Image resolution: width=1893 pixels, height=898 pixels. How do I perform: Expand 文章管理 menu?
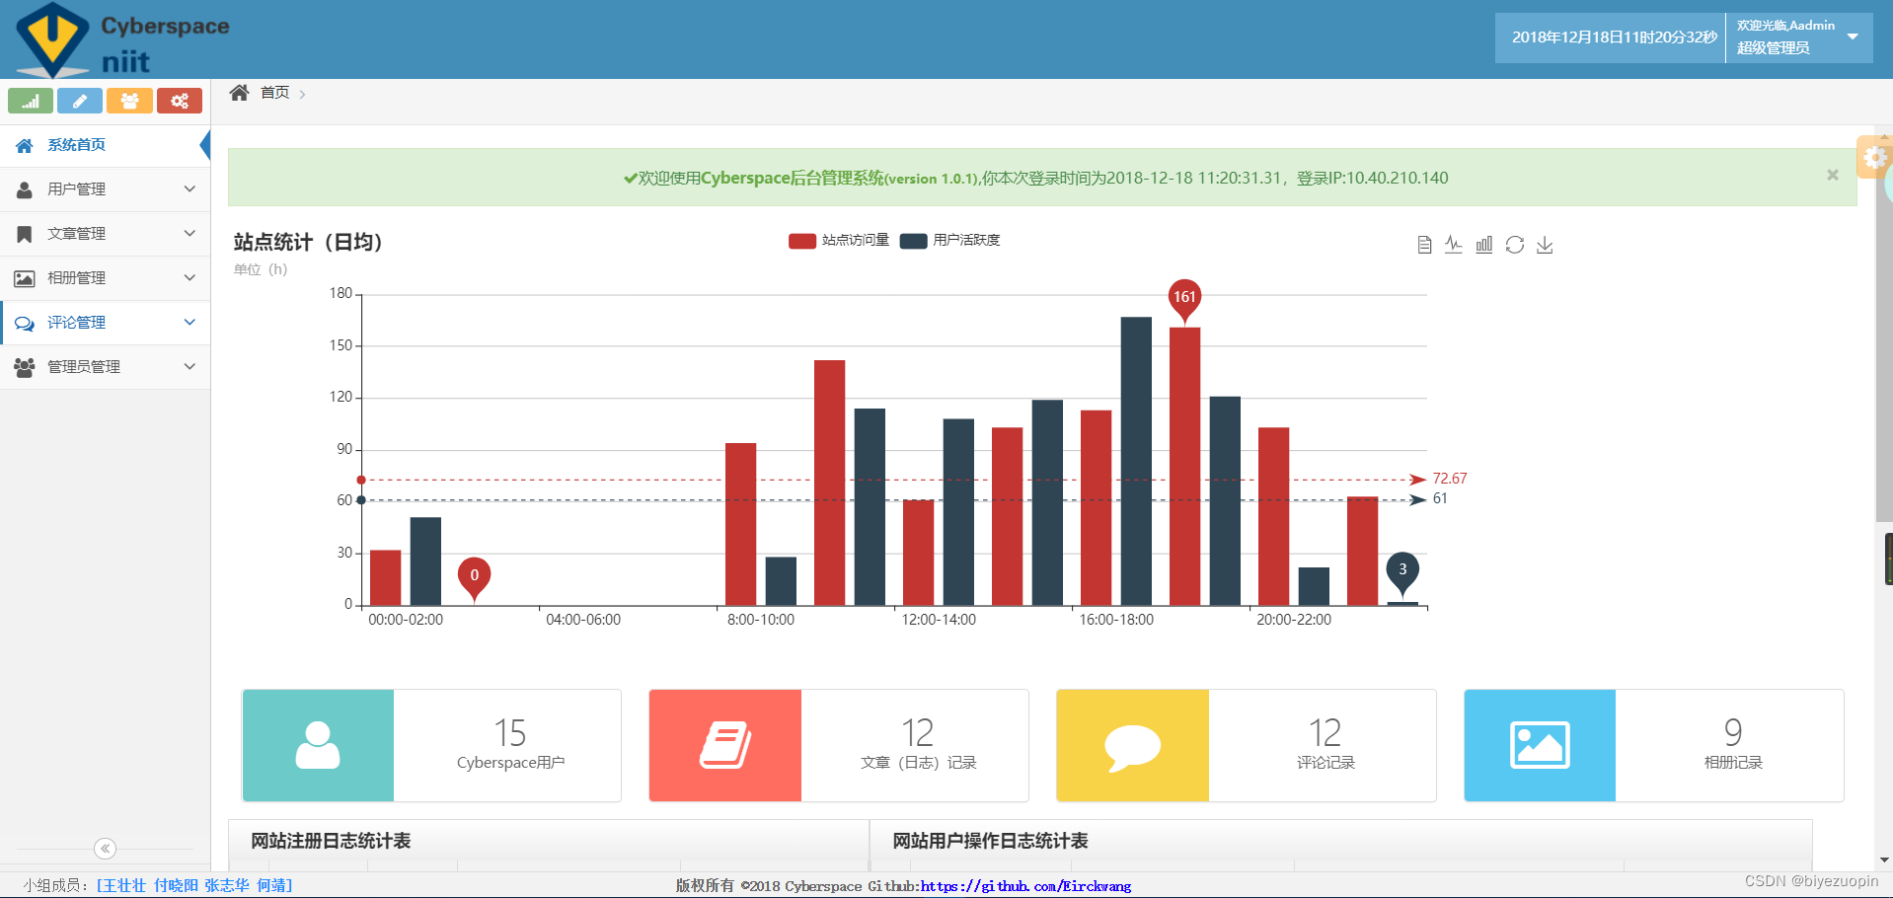[x=106, y=234]
